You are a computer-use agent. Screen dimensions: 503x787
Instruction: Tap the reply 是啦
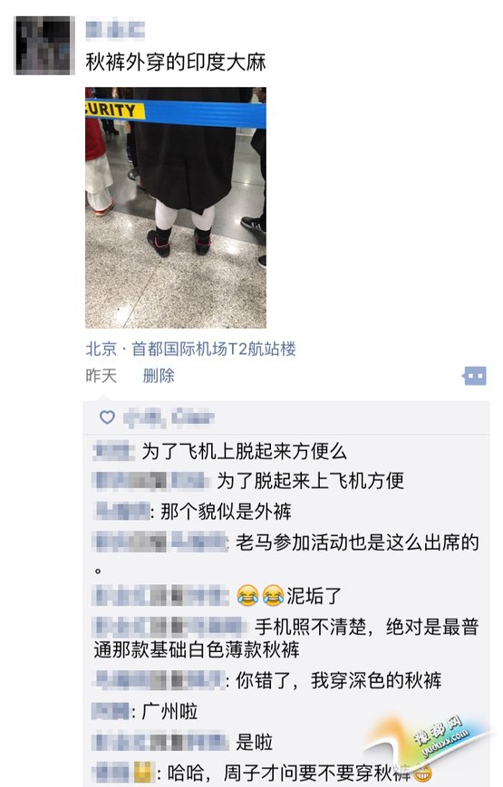[255, 742]
